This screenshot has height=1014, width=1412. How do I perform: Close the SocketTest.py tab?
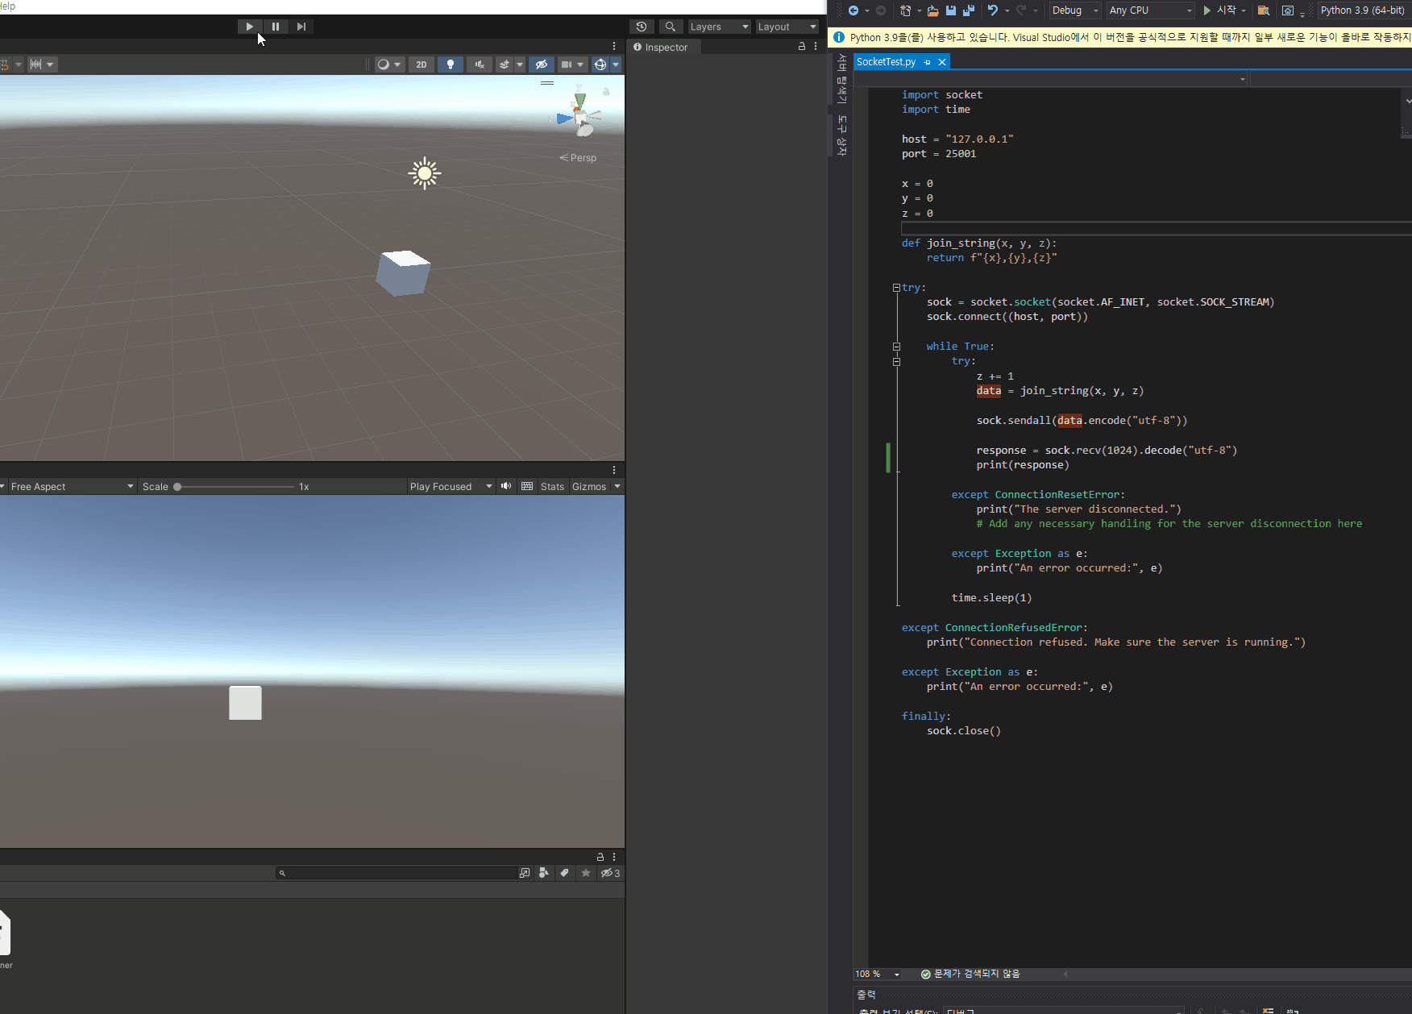941,62
